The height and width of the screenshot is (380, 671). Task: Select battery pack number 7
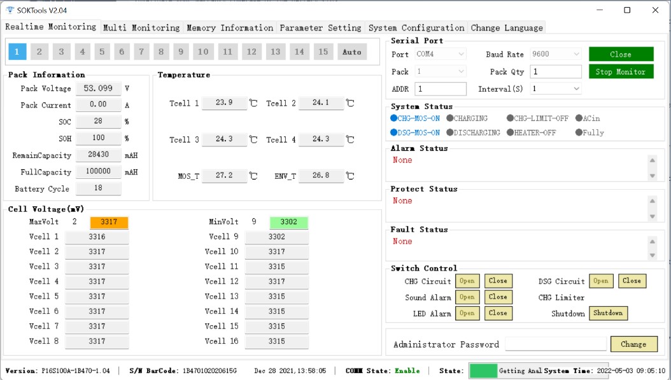(141, 52)
